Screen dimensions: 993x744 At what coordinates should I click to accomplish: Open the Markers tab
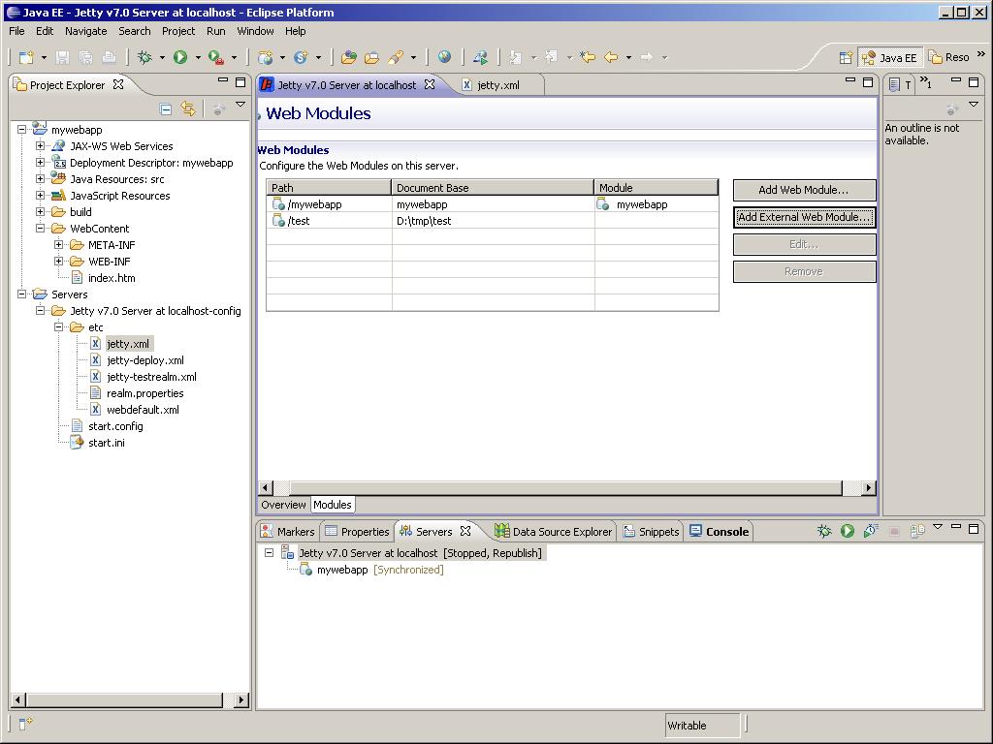(x=288, y=532)
